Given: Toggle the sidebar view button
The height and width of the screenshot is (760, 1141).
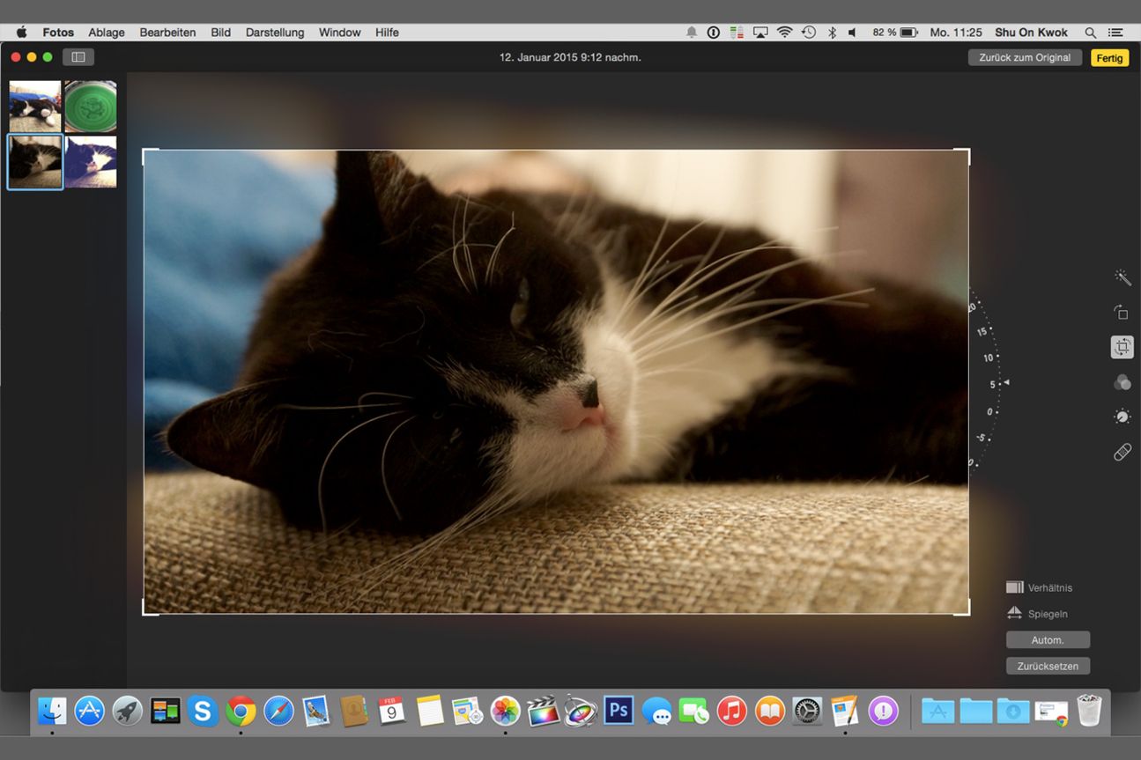Looking at the screenshot, I should pyautogui.click(x=78, y=57).
